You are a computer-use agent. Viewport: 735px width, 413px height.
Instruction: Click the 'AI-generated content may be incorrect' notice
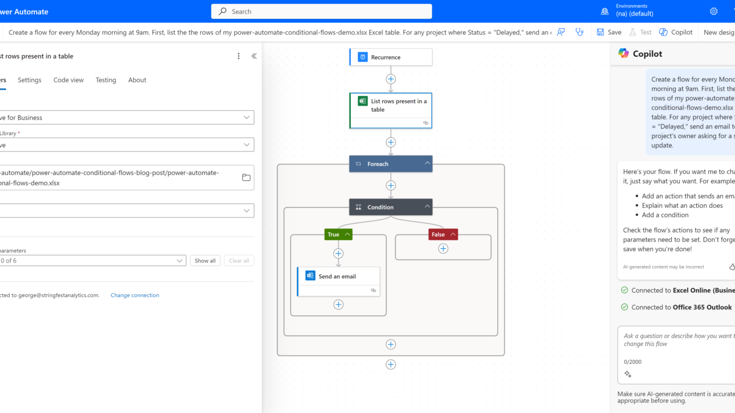coord(663,267)
